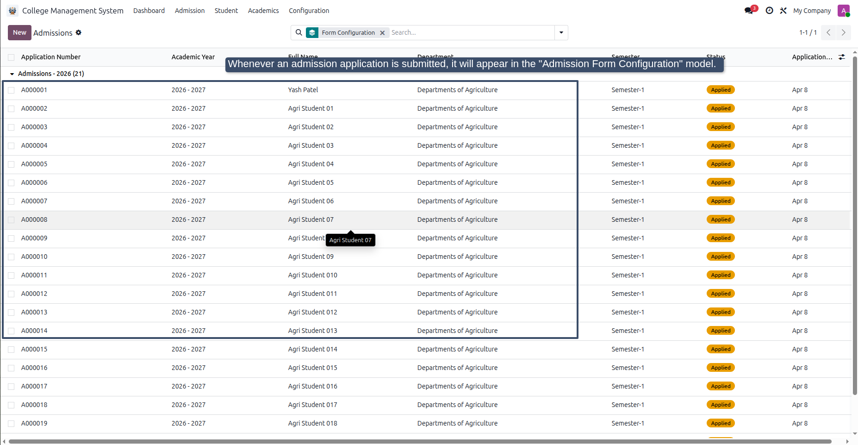Select checkbox for application A000001

pyautogui.click(x=11, y=90)
